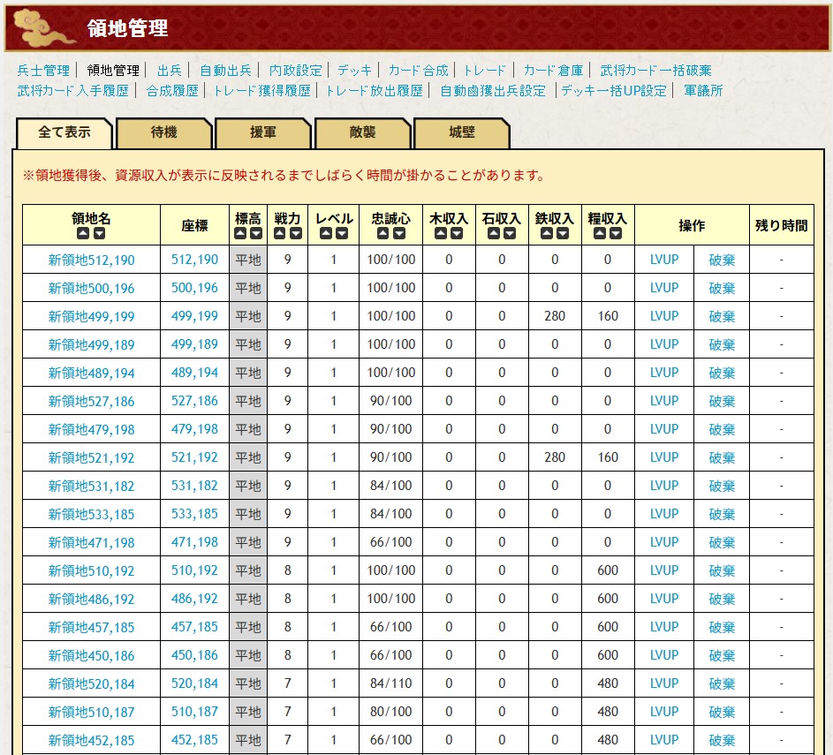This screenshot has width=833, height=755.
Task: Sort 鉄収入 column with the up arrow
Action: pos(547,234)
